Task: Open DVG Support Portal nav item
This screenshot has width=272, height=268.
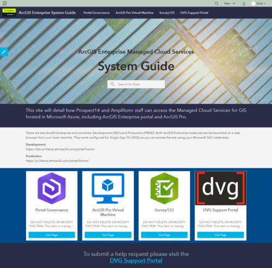Action: pos(194,13)
